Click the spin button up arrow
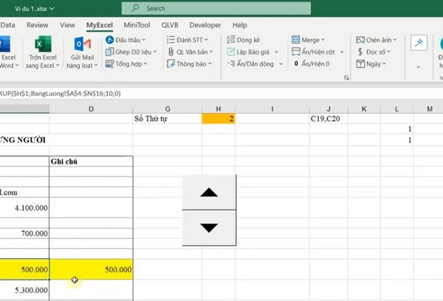 209,192
